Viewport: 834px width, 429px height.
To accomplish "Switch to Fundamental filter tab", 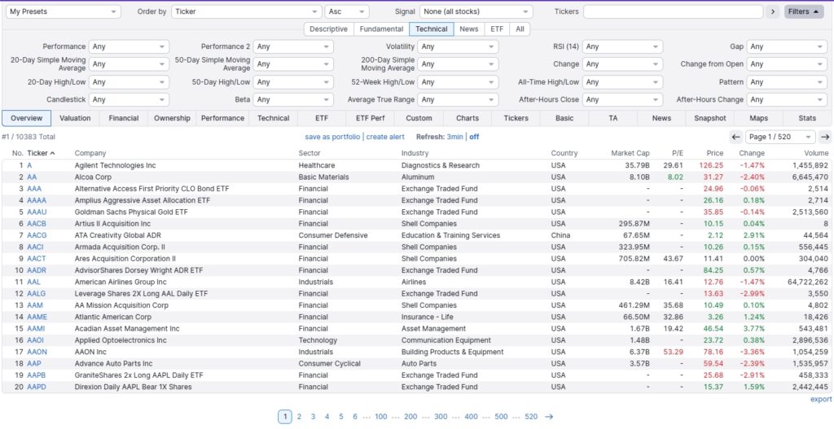I will [381, 29].
